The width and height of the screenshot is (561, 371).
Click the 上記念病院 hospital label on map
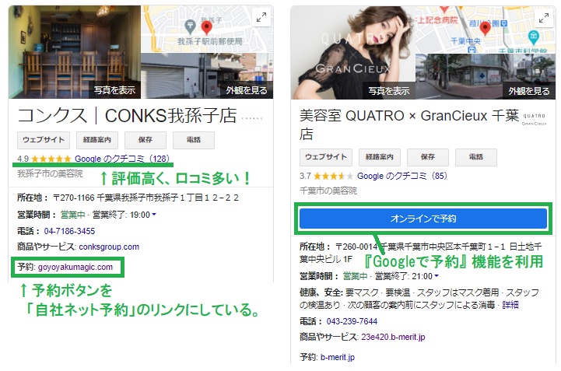[437, 20]
